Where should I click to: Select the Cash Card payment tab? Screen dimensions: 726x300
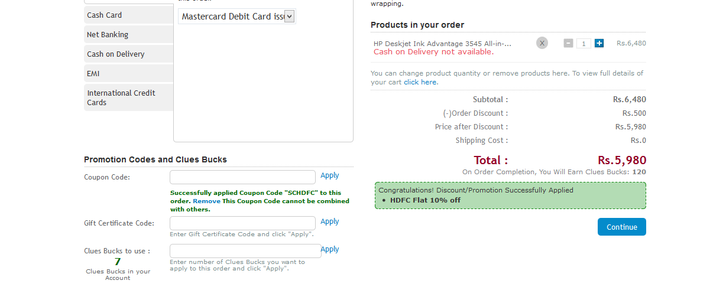(128, 15)
